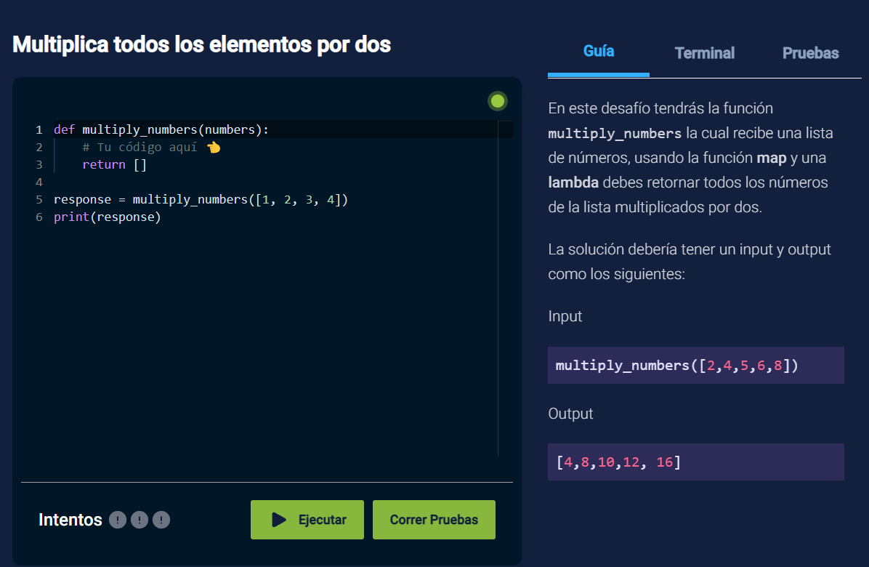
Task: Click the 'Input' label in guide
Action: (565, 316)
